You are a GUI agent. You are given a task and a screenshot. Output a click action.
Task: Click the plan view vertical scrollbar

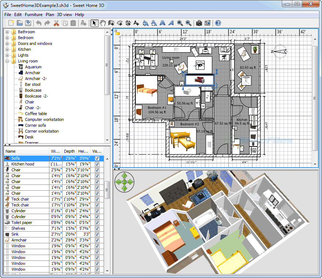click(x=315, y=98)
